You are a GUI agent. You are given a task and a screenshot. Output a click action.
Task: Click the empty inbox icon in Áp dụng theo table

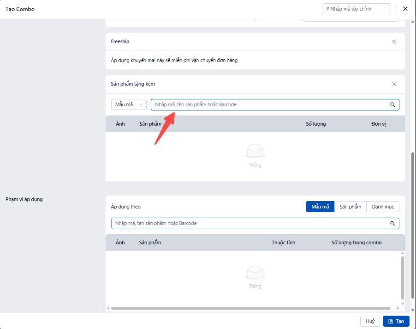(x=255, y=273)
